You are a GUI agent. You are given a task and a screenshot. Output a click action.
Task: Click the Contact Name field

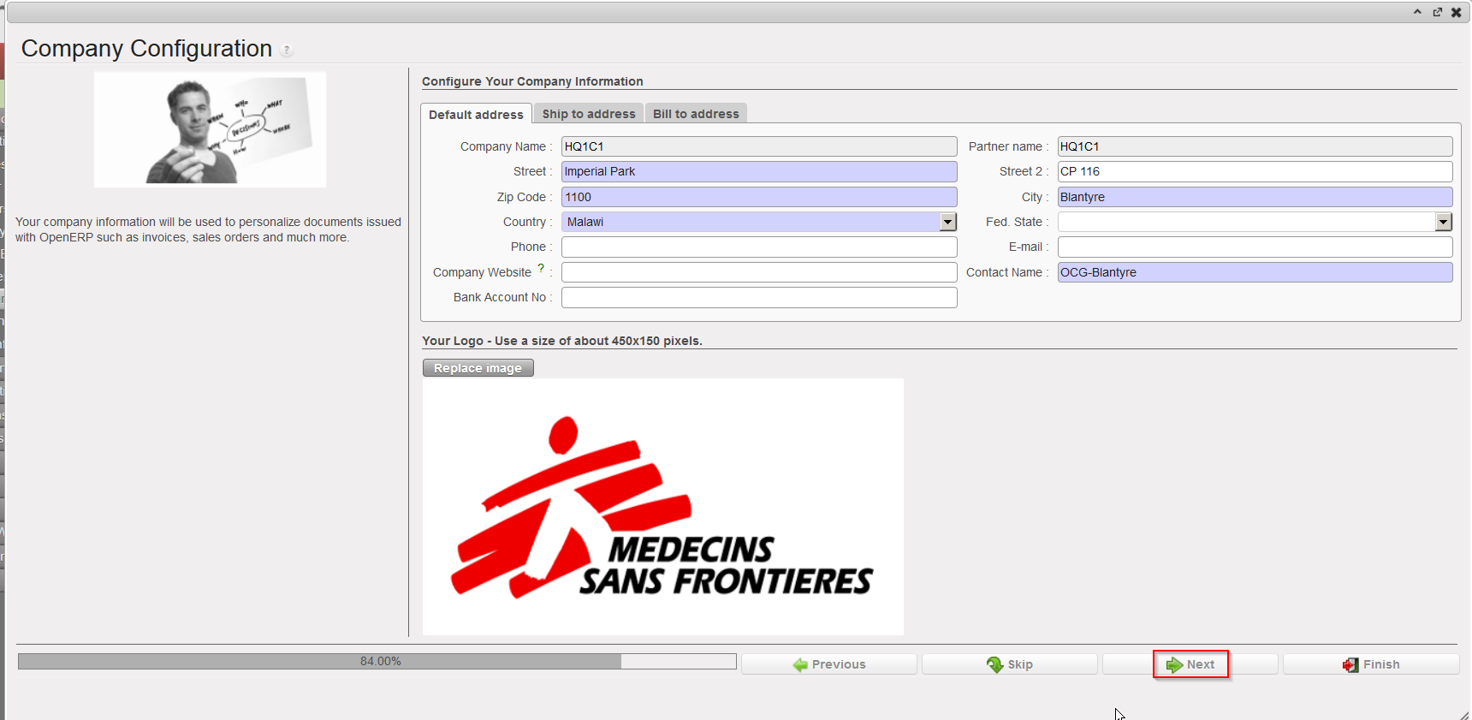click(x=1255, y=272)
